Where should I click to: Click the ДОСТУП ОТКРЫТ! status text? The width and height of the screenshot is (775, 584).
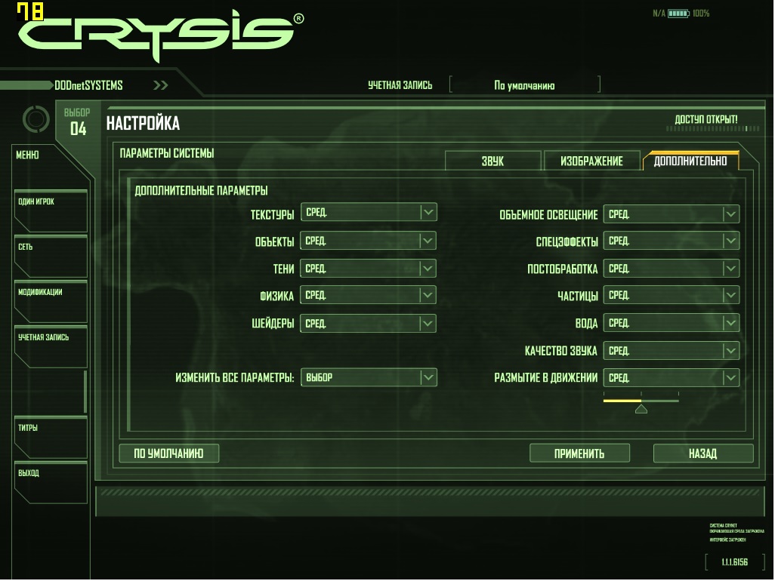pos(706,119)
